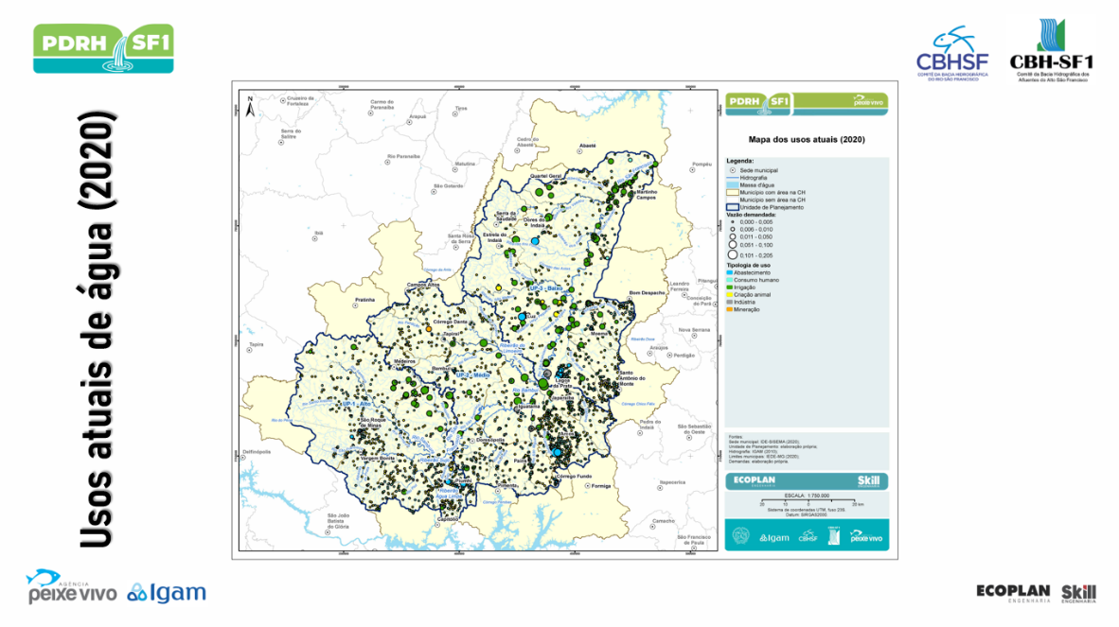Click the 'Quartel Geral' city label

click(x=546, y=176)
